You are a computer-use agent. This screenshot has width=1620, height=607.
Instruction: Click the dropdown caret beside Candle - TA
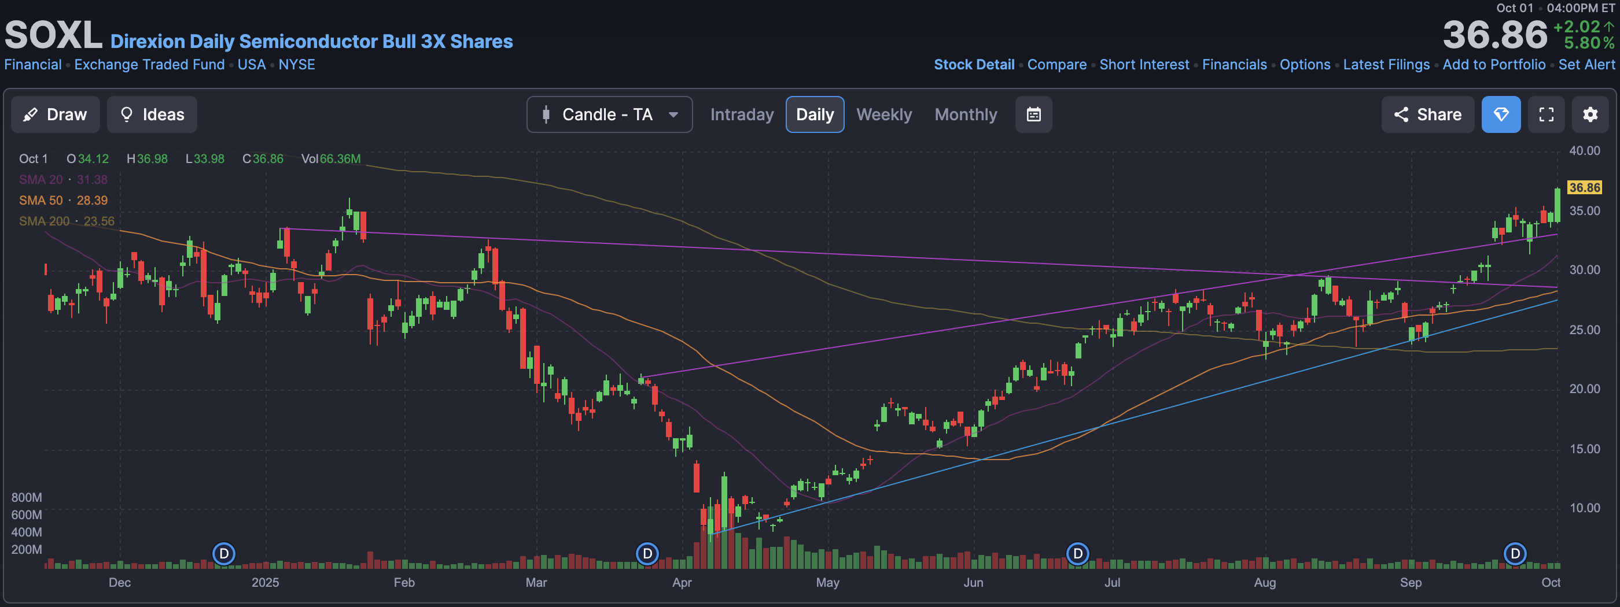673,115
